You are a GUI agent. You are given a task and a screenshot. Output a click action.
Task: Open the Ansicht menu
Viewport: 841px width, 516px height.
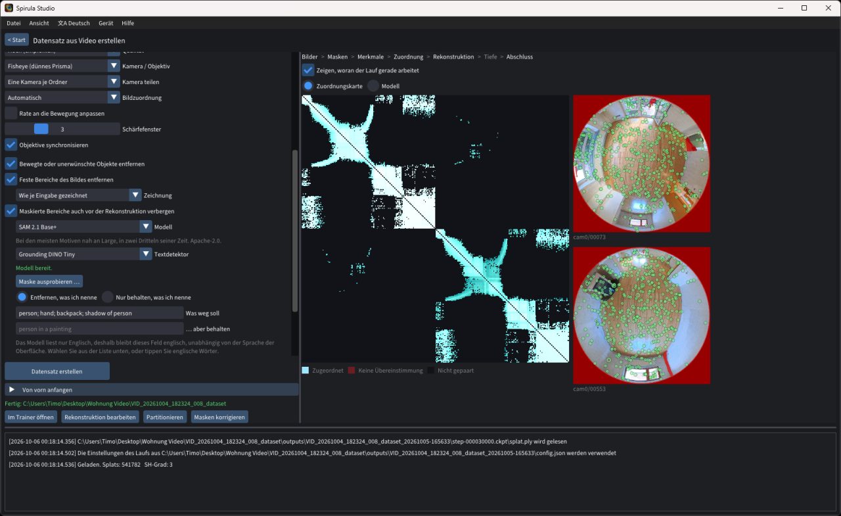pyautogui.click(x=39, y=23)
